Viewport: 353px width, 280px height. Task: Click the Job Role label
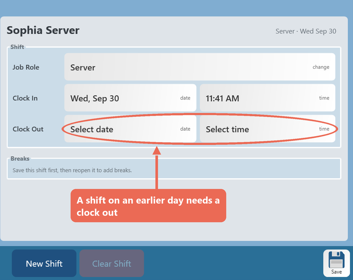pos(26,67)
